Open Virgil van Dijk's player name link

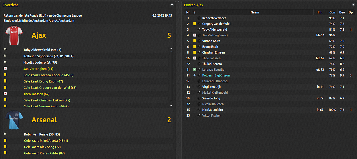[x=211, y=87]
